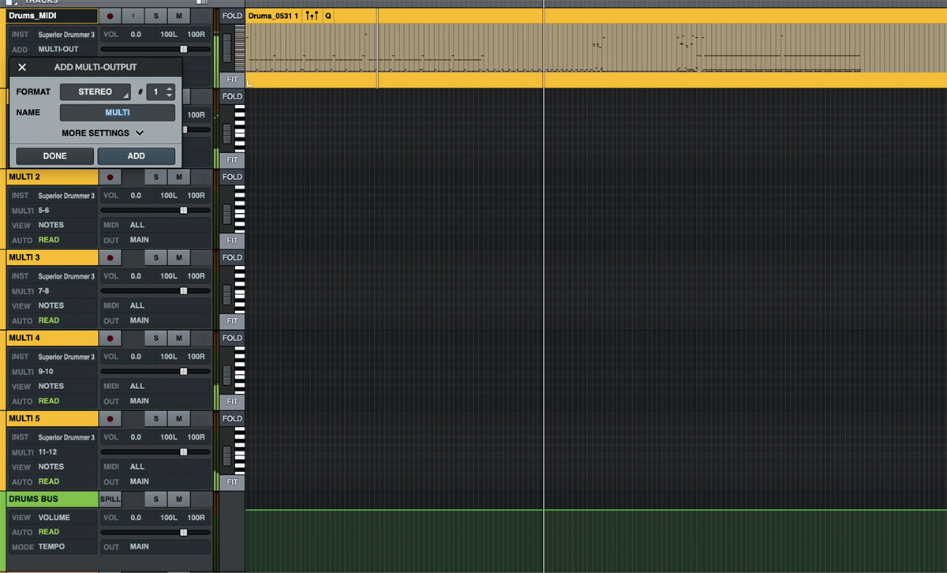Click the vertical zoom handle on MULTI 2 track

[x=227, y=214]
